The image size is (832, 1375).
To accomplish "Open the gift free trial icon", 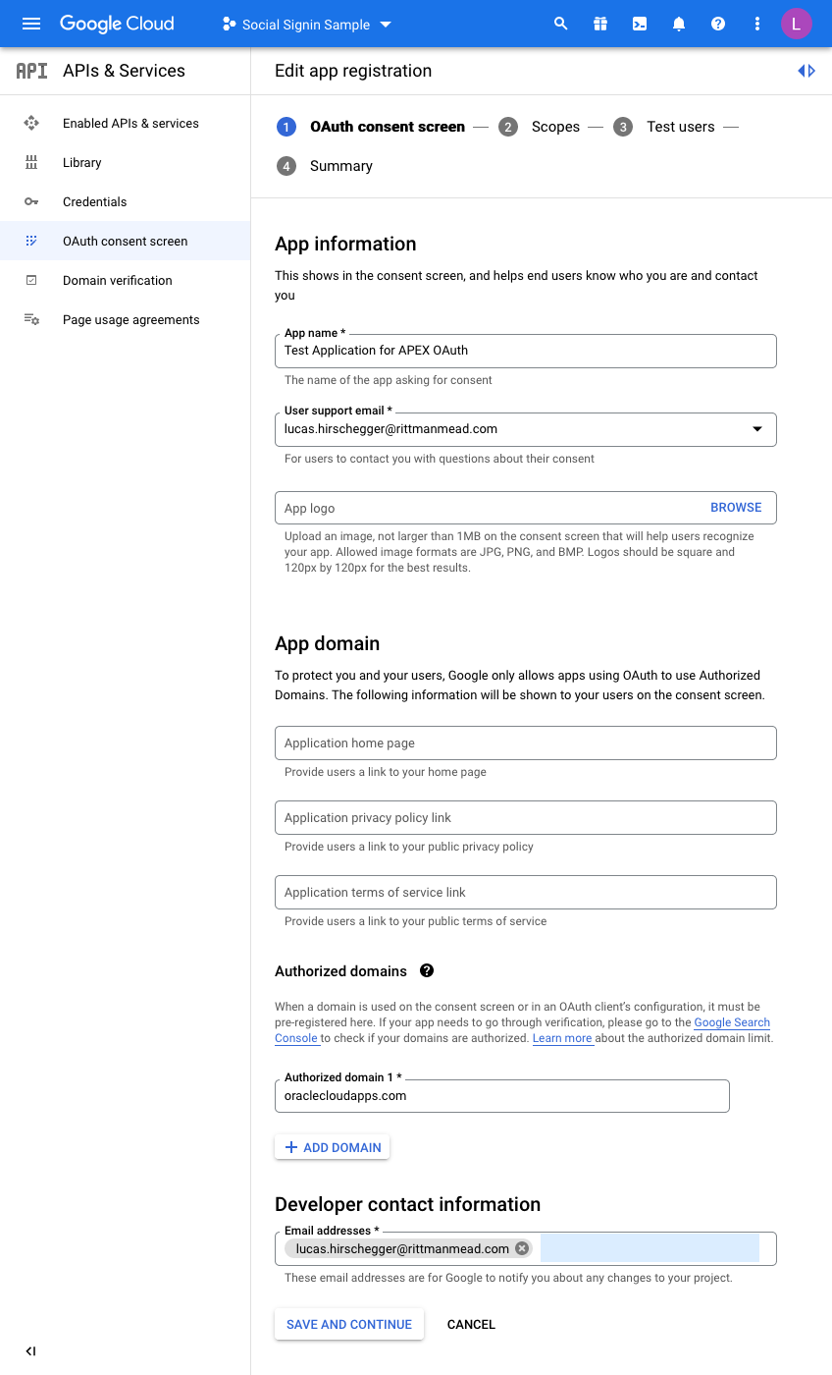I will tap(600, 24).
